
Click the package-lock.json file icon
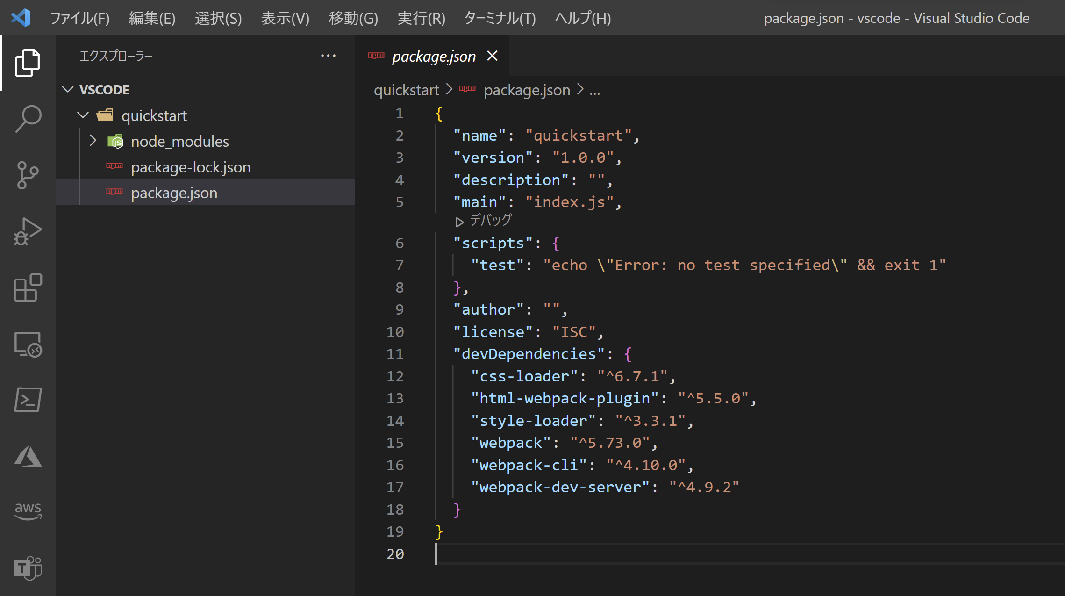114,166
